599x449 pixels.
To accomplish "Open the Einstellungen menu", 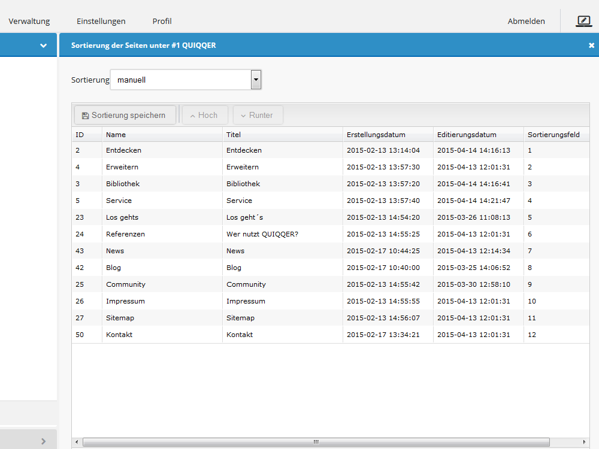I will pyautogui.click(x=101, y=21).
